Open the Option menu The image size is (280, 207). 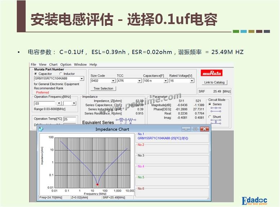pos(66,65)
